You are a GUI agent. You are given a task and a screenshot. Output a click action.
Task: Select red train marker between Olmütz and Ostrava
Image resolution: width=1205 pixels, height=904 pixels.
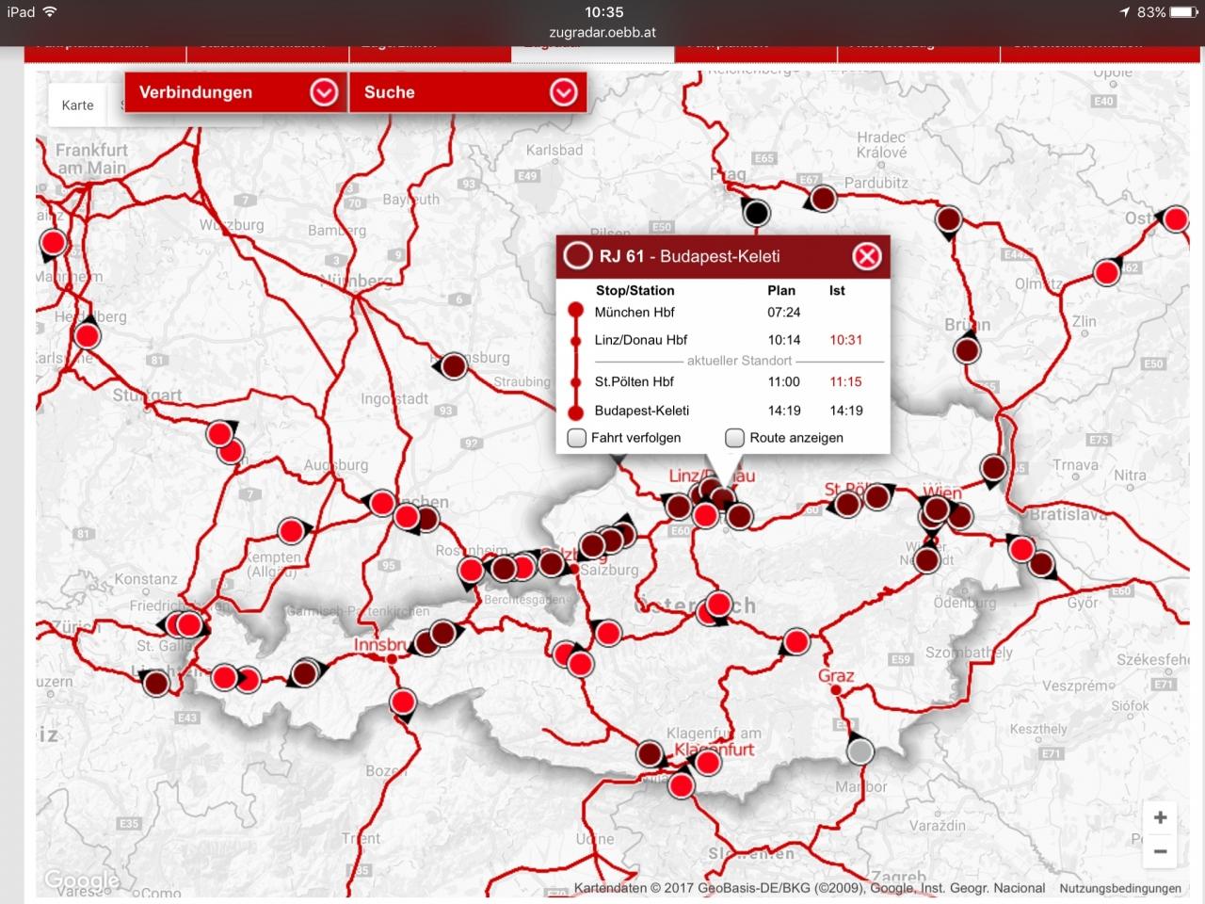1107,273
